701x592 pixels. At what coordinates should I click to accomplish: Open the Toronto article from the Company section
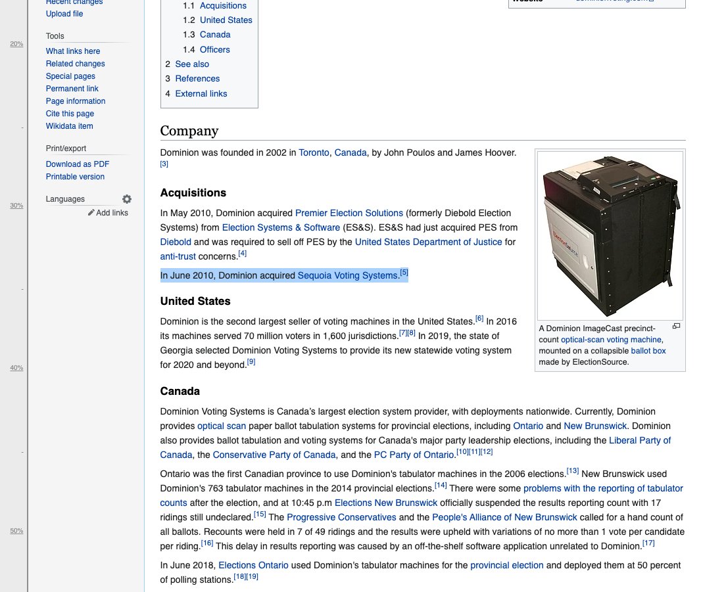314,152
